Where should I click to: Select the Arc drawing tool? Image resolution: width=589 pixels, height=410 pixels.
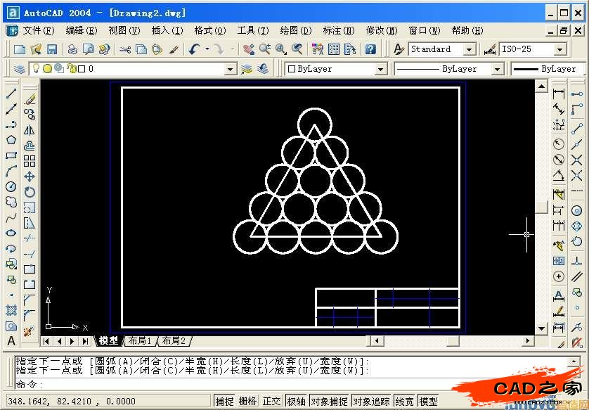[x=11, y=171]
